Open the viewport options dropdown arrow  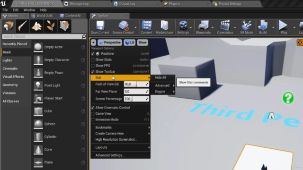point(93,42)
